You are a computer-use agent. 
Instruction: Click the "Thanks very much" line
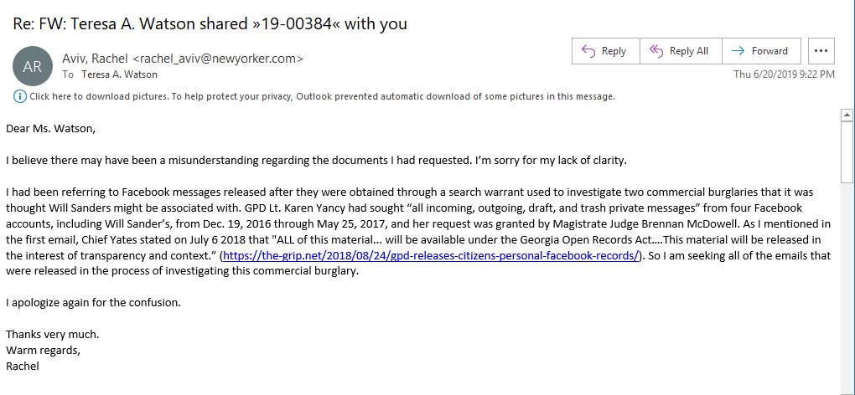pyautogui.click(x=52, y=334)
